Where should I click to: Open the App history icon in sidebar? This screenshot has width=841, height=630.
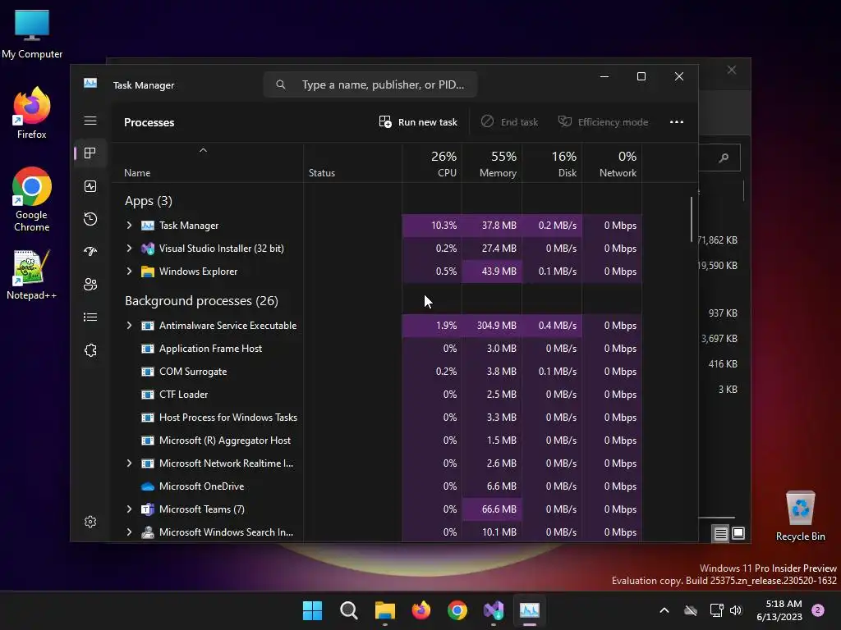click(x=90, y=218)
